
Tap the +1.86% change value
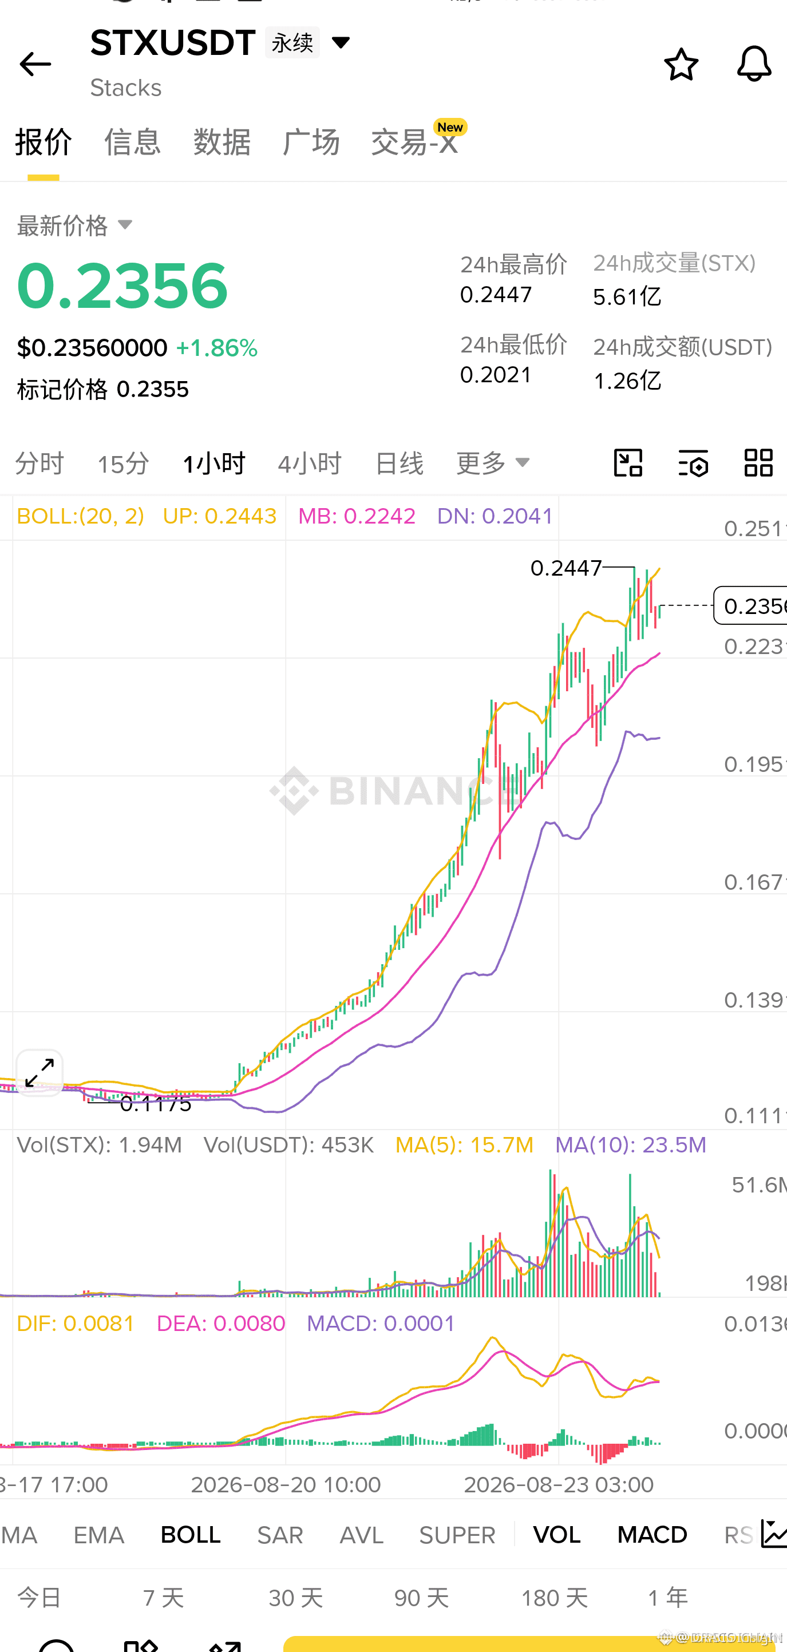(x=217, y=348)
